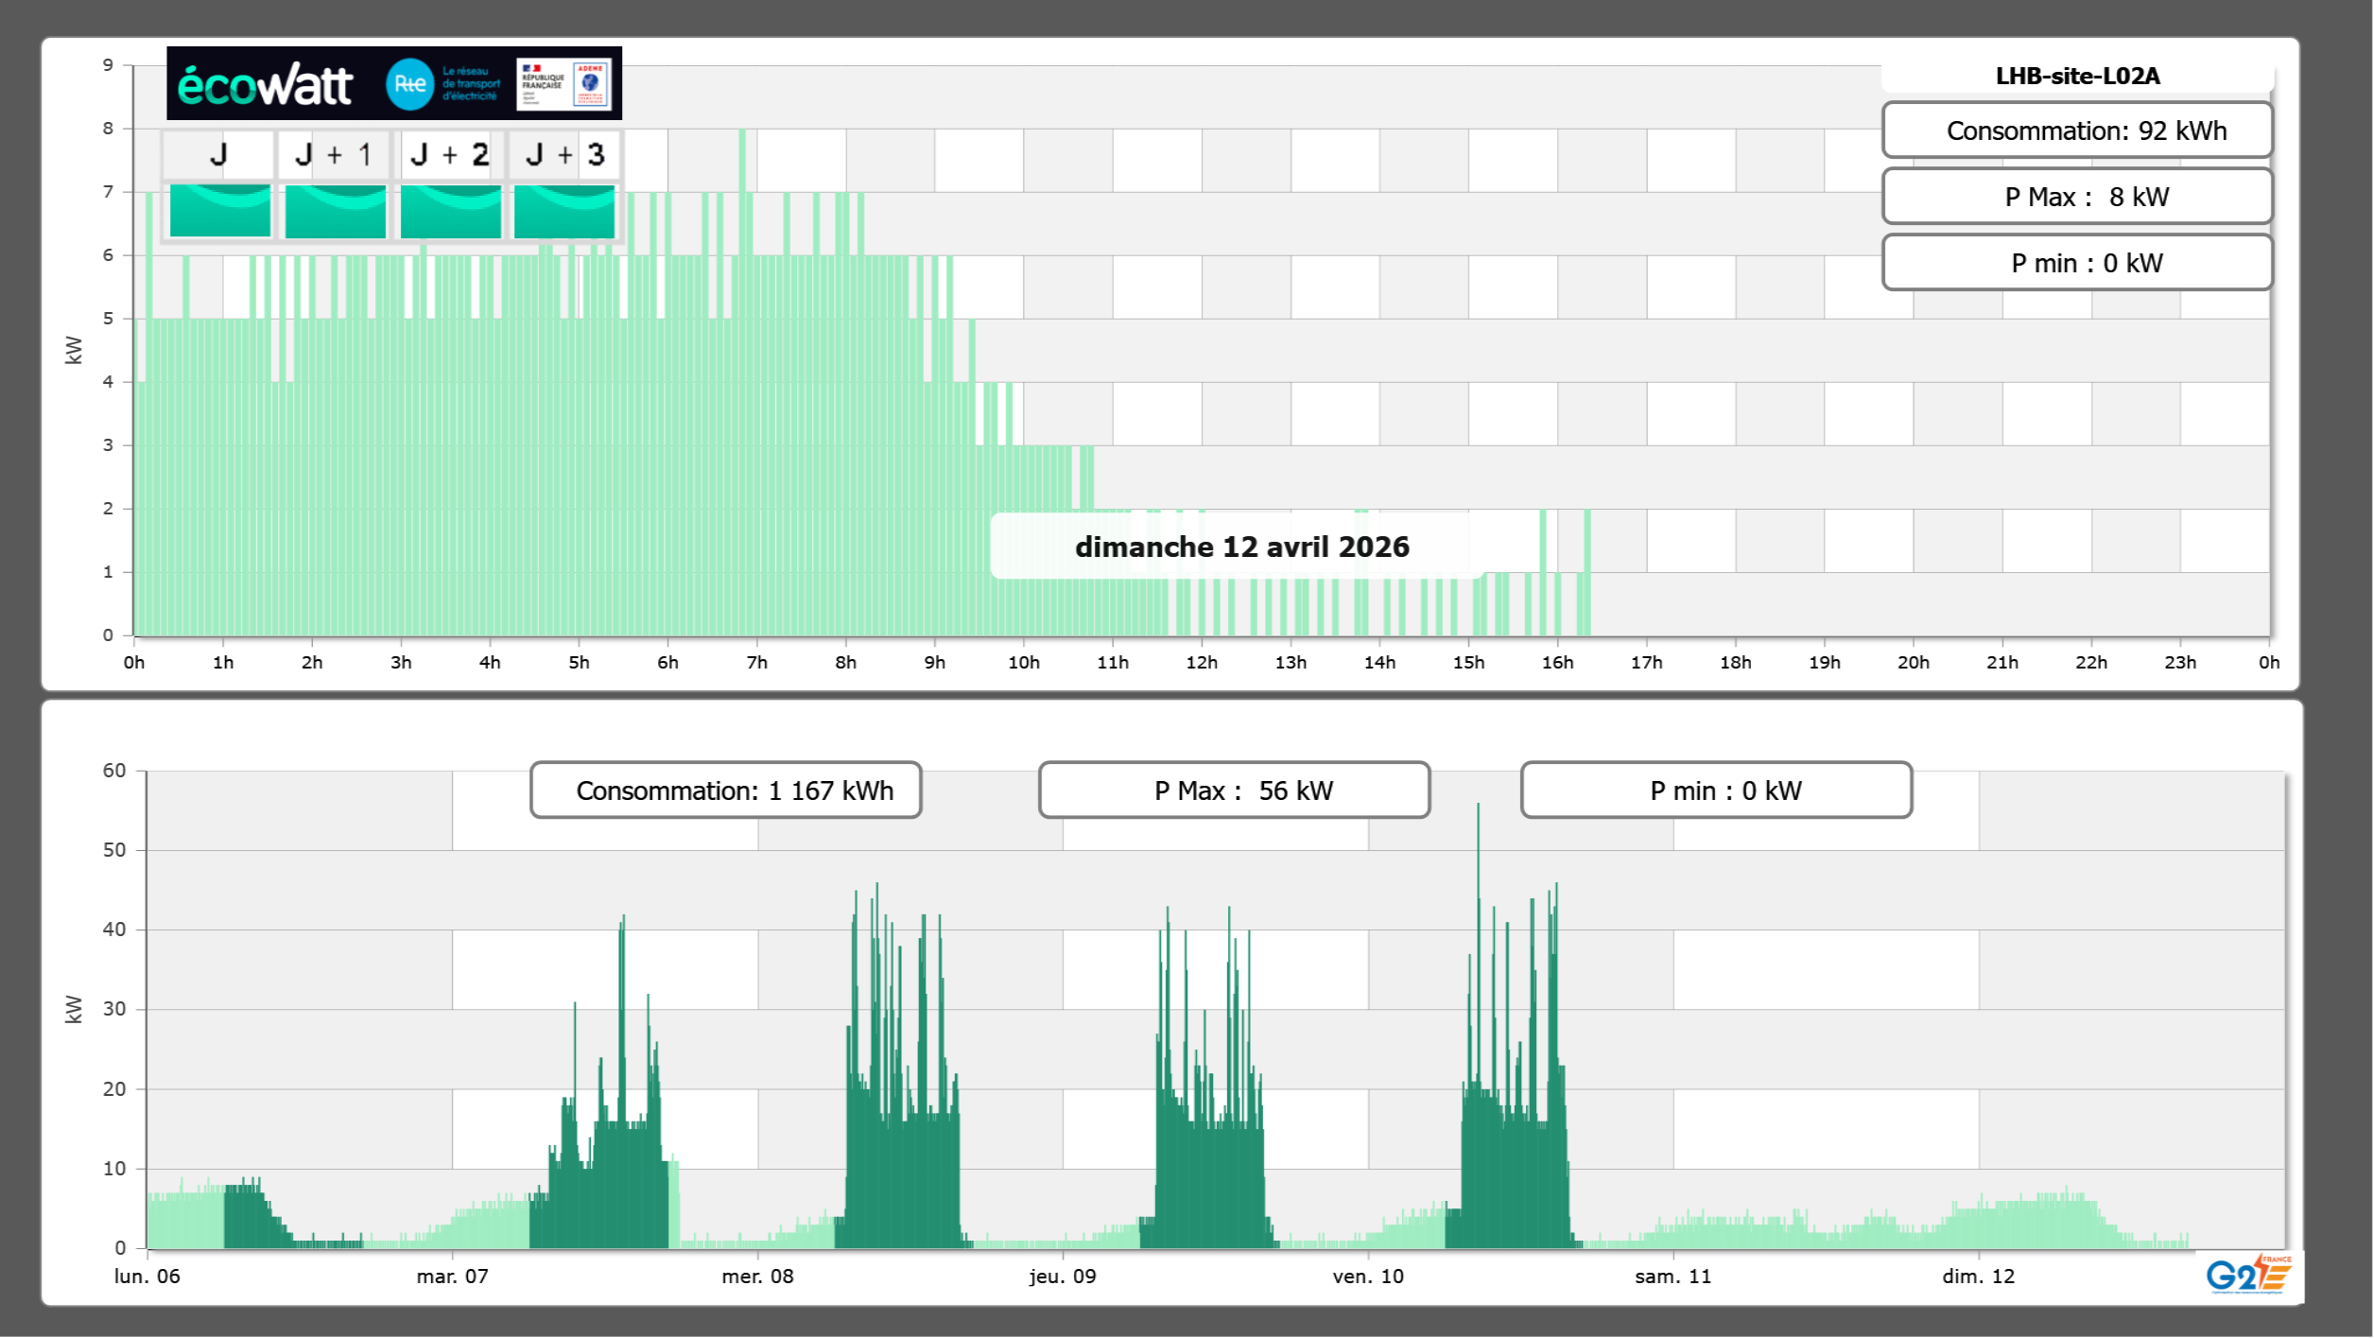This screenshot has height=1338, width=2374.
Task: Click the Rte round blue logo
Action: [x=409, y=84]
